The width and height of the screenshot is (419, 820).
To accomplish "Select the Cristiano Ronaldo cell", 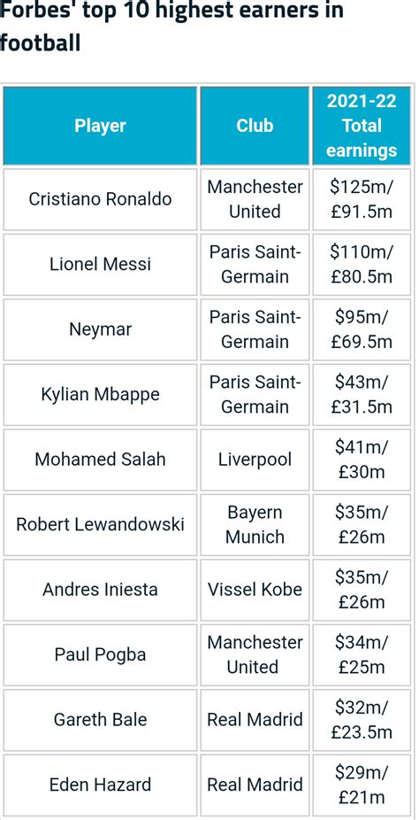I will [100, 199].
